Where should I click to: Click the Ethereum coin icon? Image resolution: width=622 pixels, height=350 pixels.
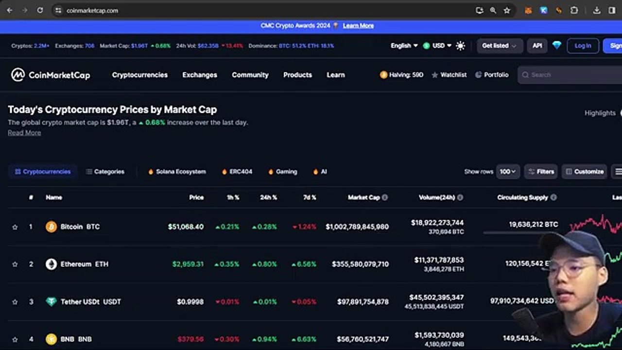51,264
